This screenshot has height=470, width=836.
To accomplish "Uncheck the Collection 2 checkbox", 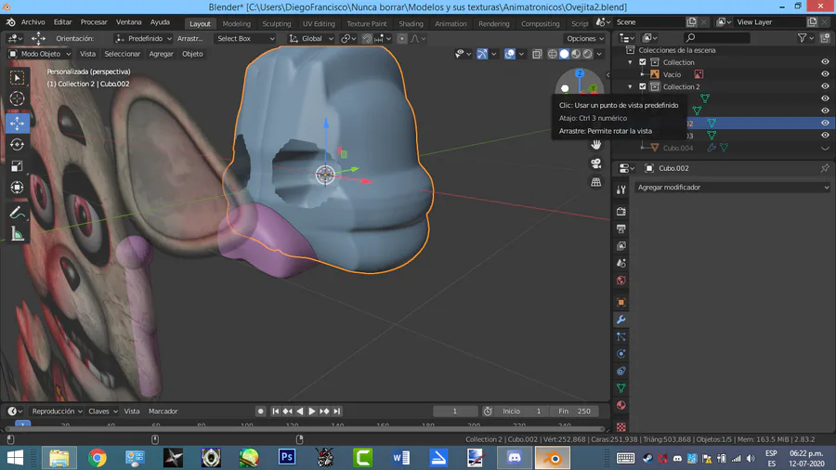I will pyautogui.click(x=642, y=86).
